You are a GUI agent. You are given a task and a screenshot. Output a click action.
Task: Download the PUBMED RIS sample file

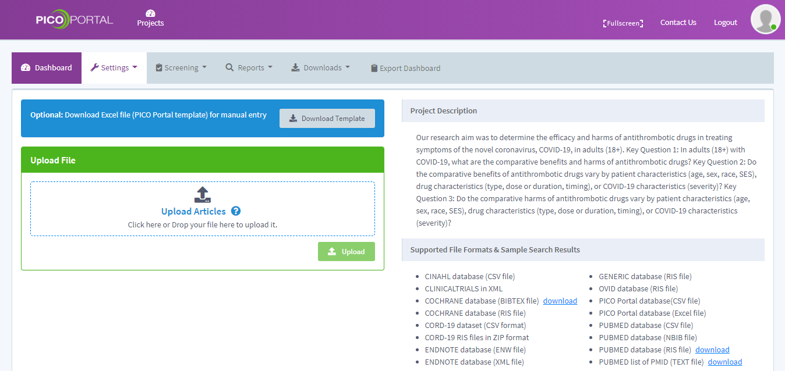712,349
